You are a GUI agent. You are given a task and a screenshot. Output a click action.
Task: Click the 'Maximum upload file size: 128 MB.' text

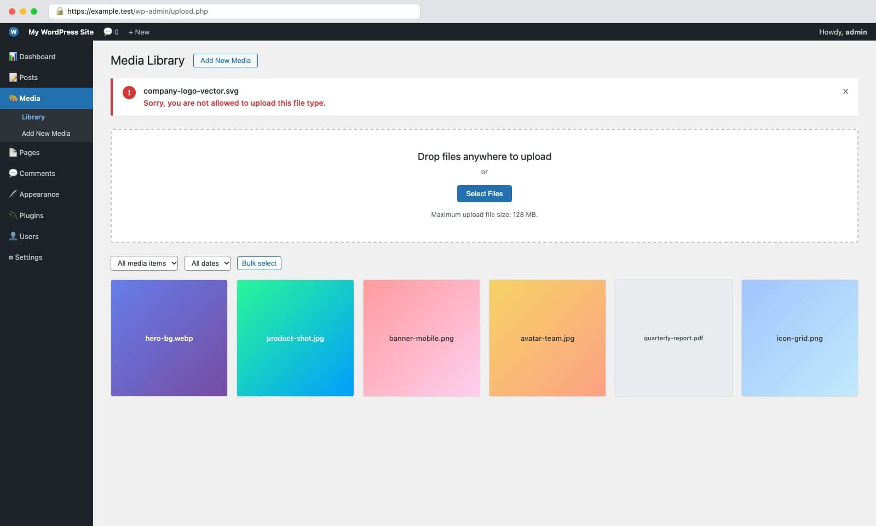coord(485,215)
